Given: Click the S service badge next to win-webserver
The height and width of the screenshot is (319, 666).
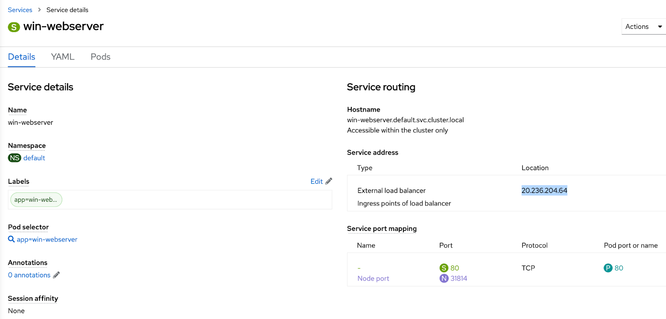Looking at the screenshot, I should [x=14, y=27].
